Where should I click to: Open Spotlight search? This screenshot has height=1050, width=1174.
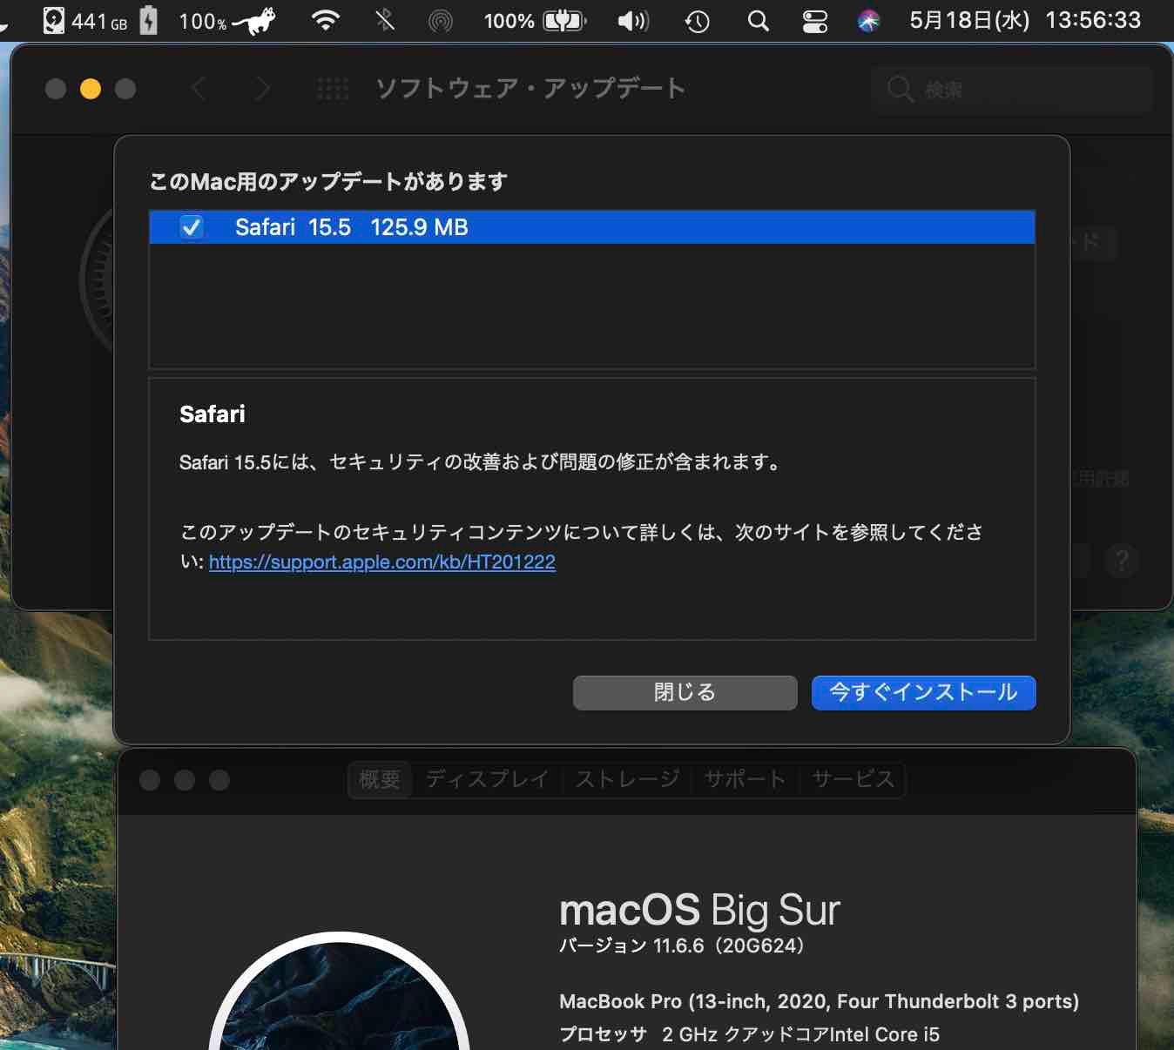tap(759, 21)
